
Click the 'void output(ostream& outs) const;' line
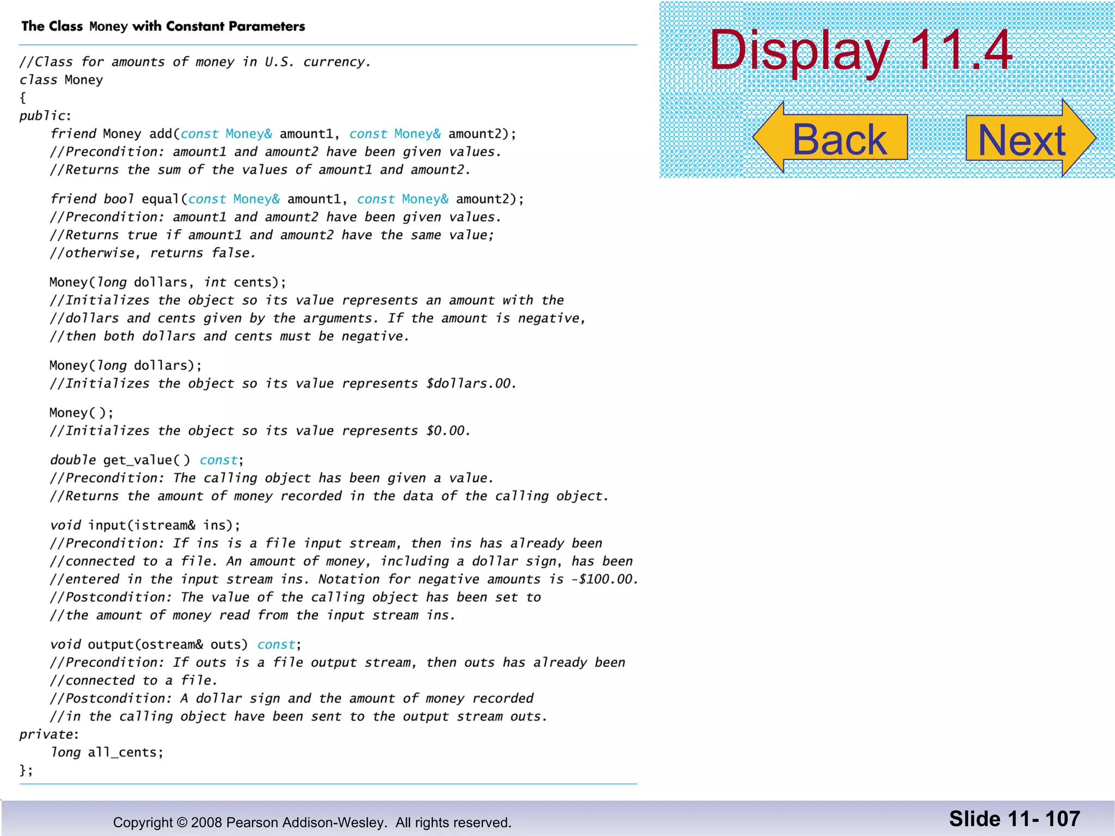tap(176, 645)
